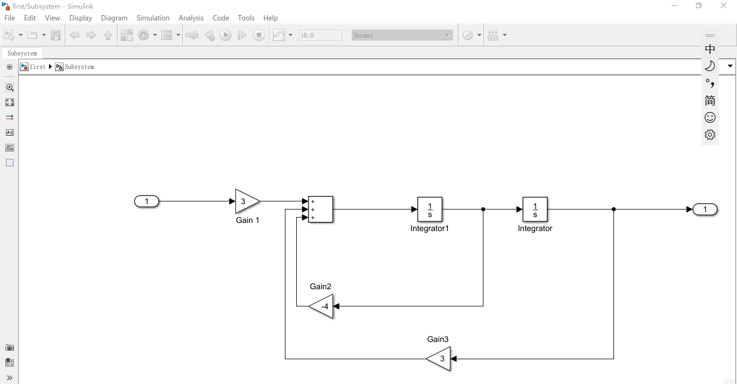Click the Open file folder icon
This screenshot has width=737, height=384.
coord(33,35)
